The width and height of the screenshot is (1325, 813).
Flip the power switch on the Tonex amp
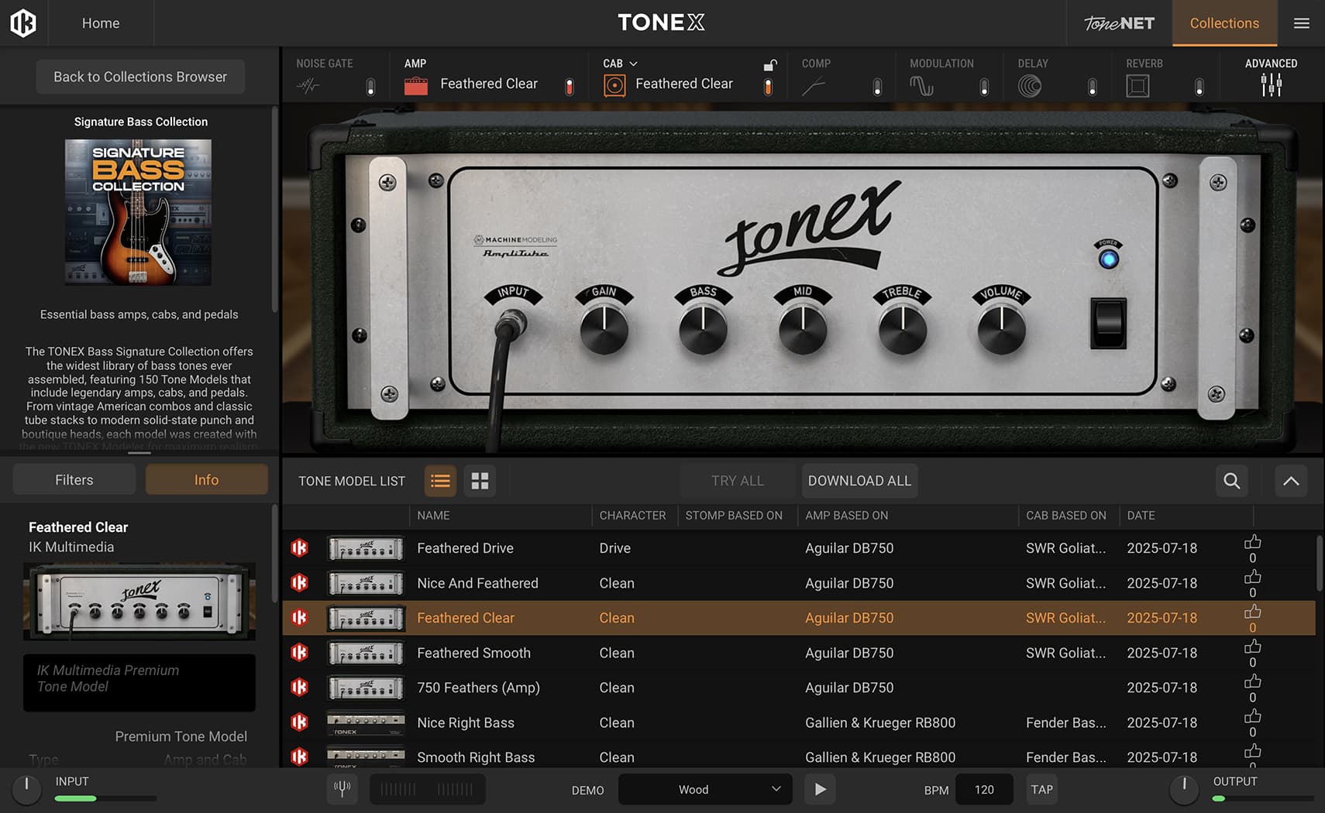point(1109,326)
